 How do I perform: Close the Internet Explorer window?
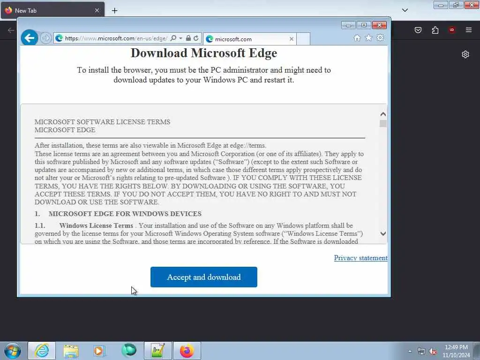pyautogui.click(x=379, y=25)
